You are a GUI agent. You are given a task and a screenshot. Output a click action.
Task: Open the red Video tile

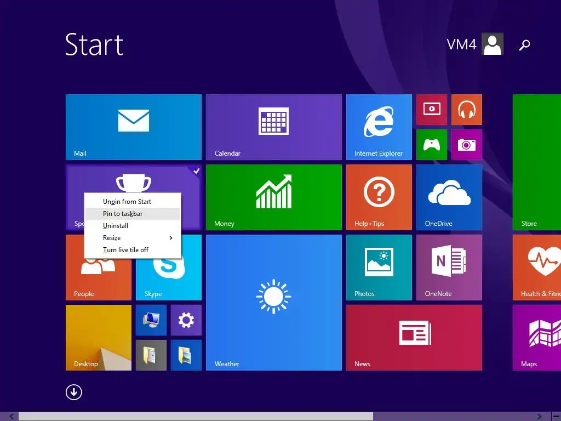pyautogui.click(x=432, y=110)
